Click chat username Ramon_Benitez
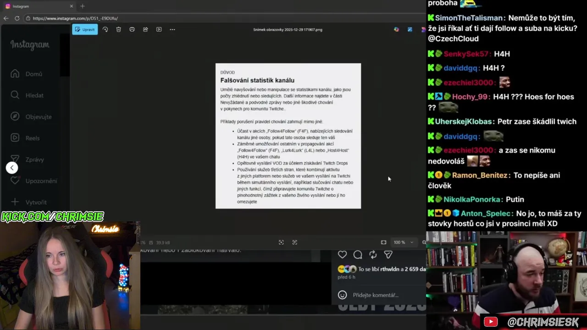This screenshot has width=587, height=330. (479, 175)
